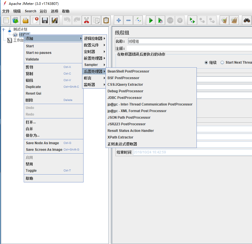Image resolution: width=252 pixels, height=244 pixels.
Task: Click the Undo arrow icon
Action: [67, 20]
